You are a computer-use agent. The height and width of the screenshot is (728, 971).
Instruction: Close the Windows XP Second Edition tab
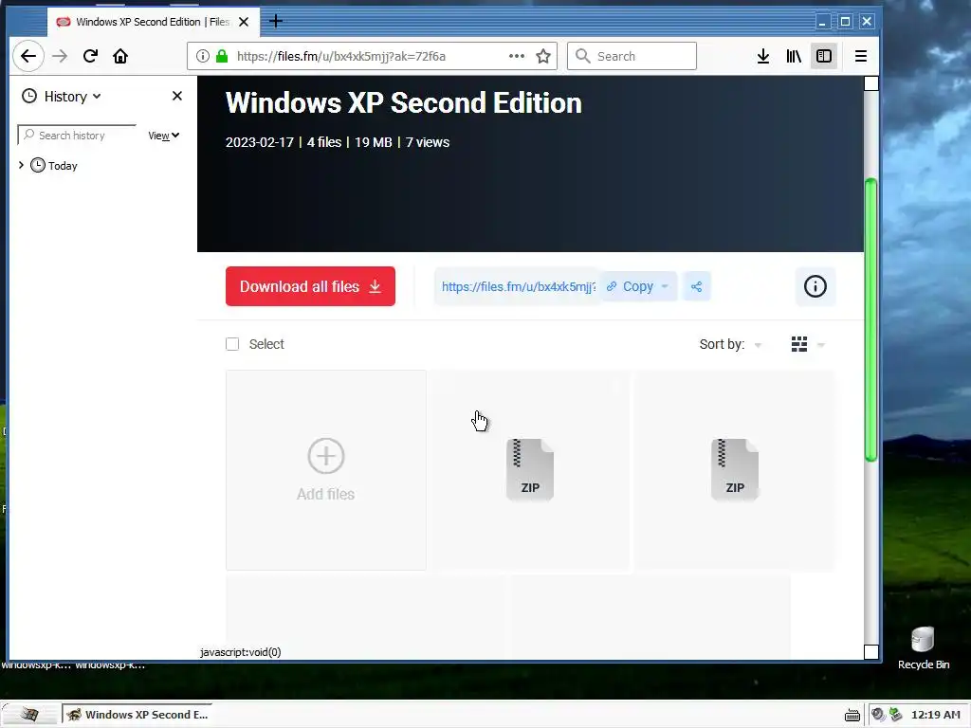click(x=244, y=22)
